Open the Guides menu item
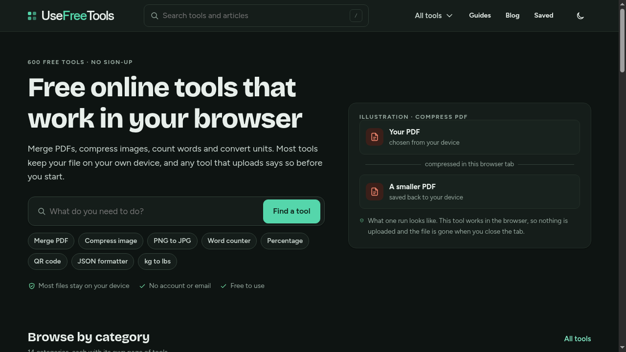626x352 pixels. coord(480,16)
